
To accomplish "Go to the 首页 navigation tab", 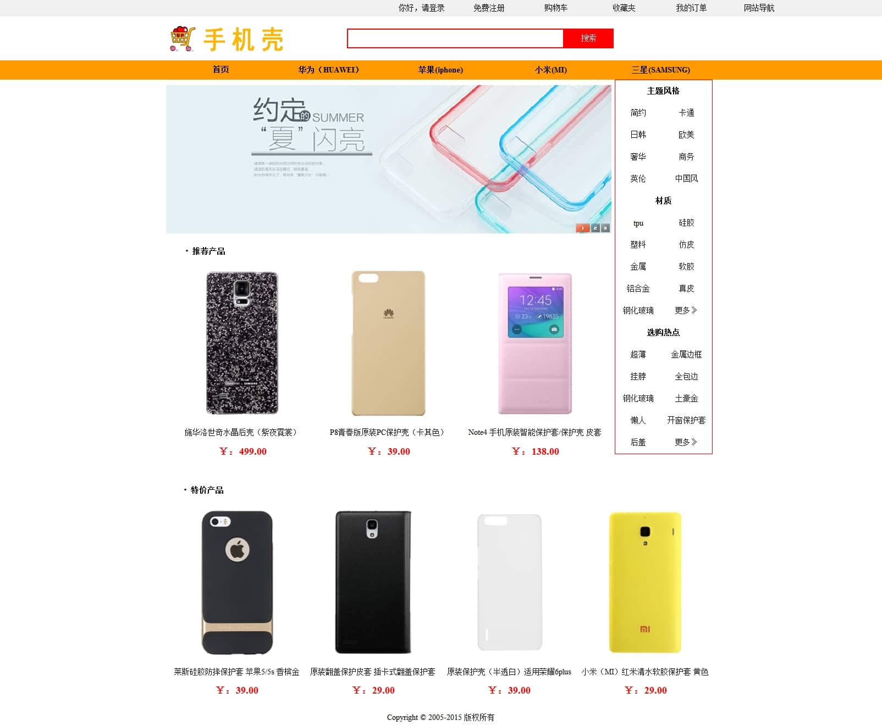I will [220, 70].
